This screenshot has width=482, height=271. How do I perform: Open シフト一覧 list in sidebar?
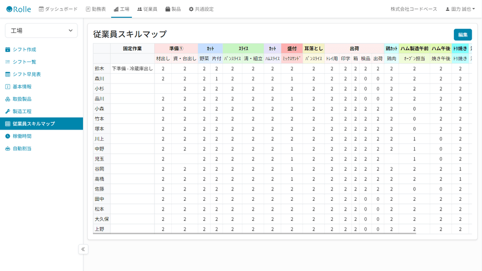[x=24, y=62]
